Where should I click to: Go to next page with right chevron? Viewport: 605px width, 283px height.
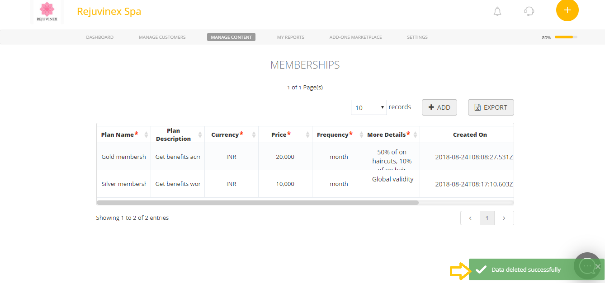pyautogui.click(x=504, y=218)
